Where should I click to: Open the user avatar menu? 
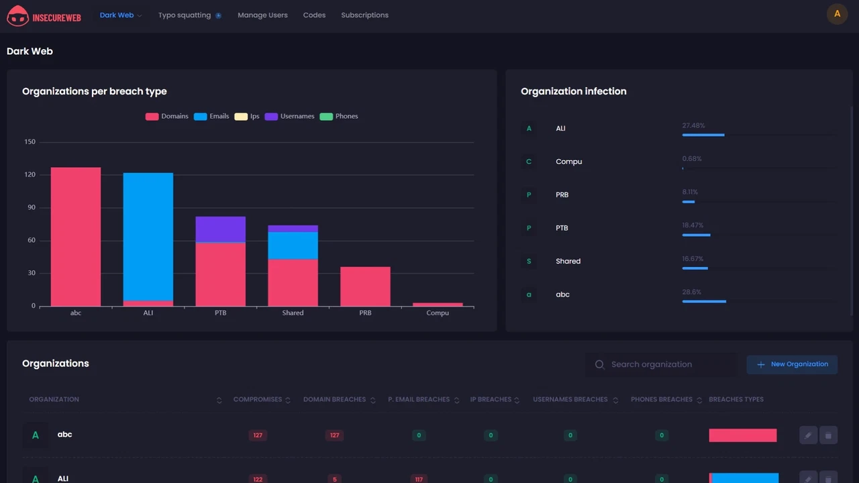coord(837,14)
